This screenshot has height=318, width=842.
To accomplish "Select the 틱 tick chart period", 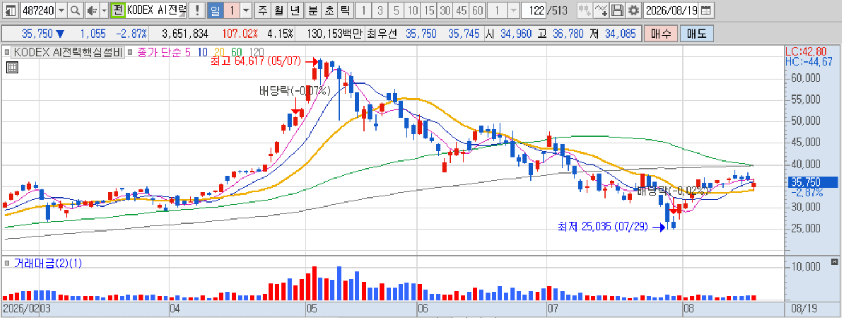I will (x=345, y=10).
